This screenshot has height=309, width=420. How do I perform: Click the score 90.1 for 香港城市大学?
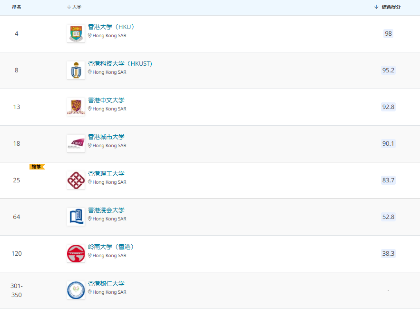tap(389, 143)
